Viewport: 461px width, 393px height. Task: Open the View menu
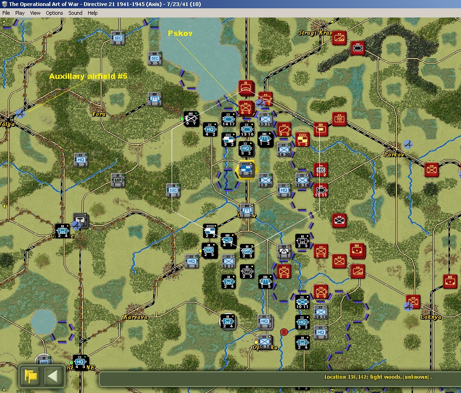[35, 13]
